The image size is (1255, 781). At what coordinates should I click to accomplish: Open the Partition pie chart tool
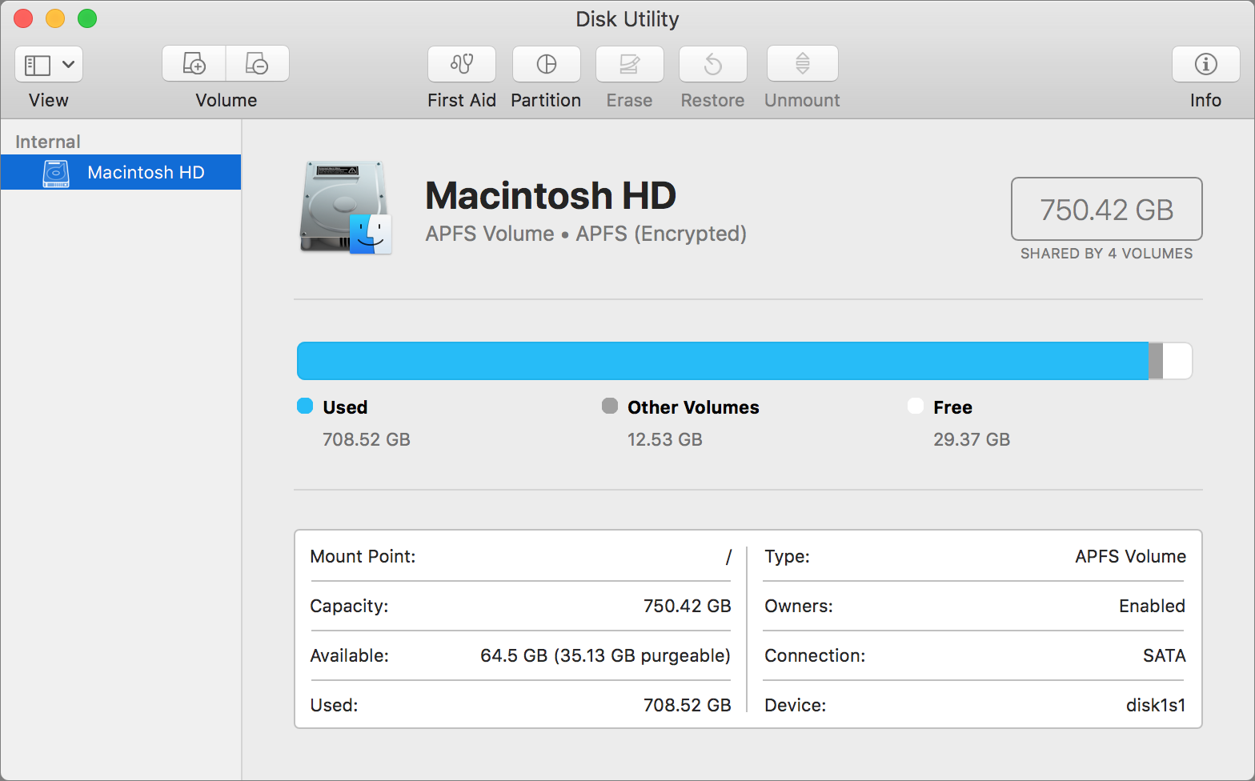547,64
